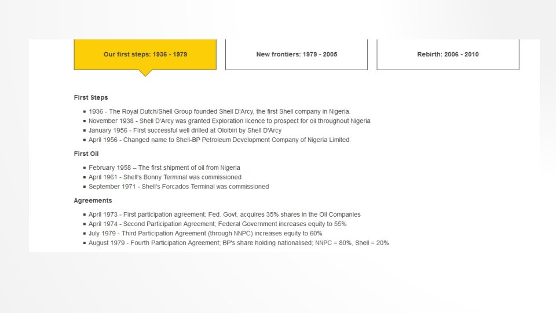Click the bullet beside the August 1979 entry
The image size is (556, 313).
[85, 243]
